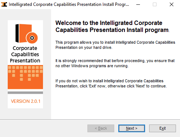Click the disabled maximize window button

pos(155,4)
